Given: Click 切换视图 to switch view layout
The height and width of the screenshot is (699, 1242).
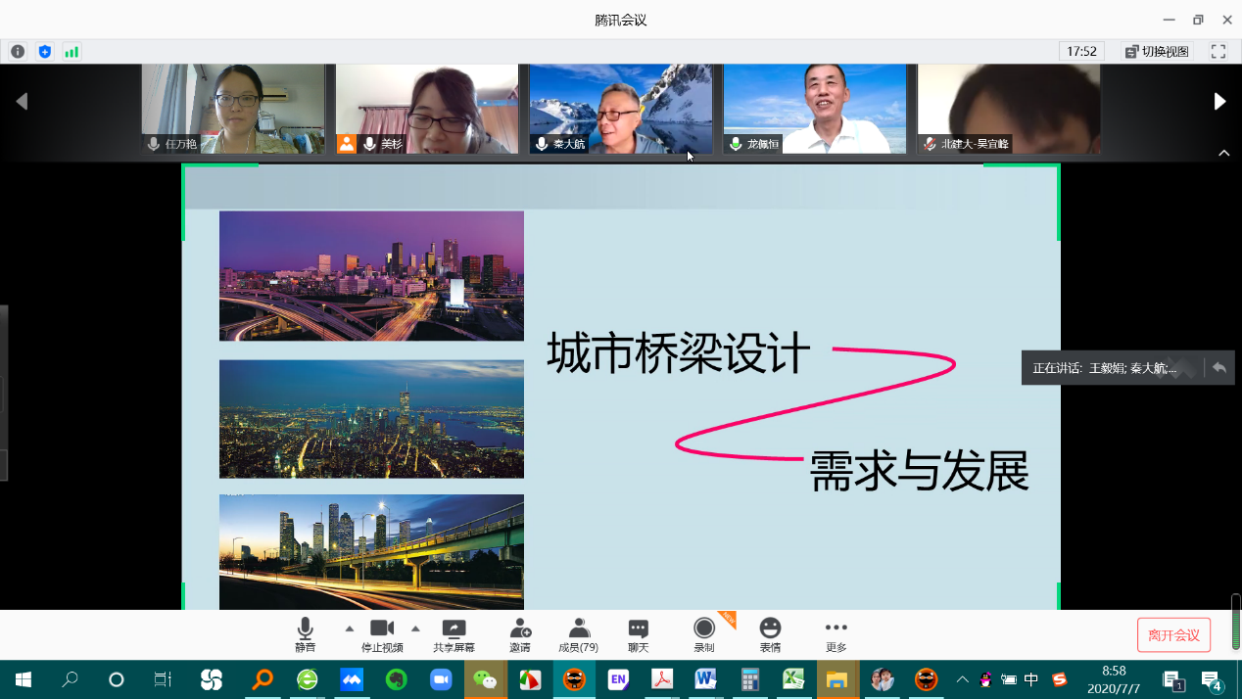Looking at the screenshot, I should pos(1156,51).
